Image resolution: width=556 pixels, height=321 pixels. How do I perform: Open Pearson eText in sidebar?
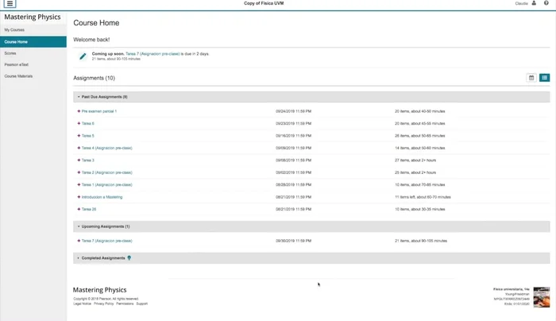[17, 64]
